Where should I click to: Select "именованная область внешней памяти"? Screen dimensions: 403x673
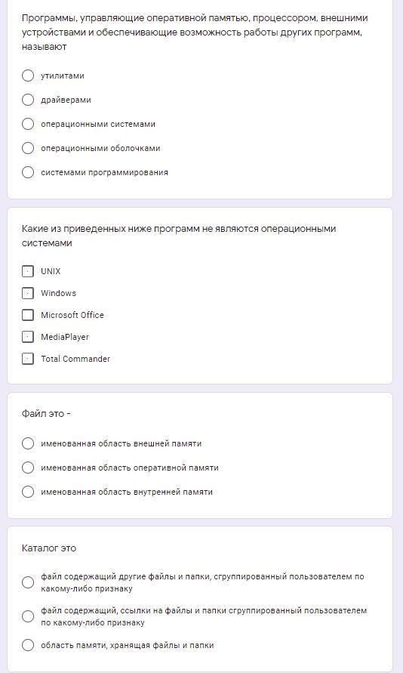click(28, 443)
